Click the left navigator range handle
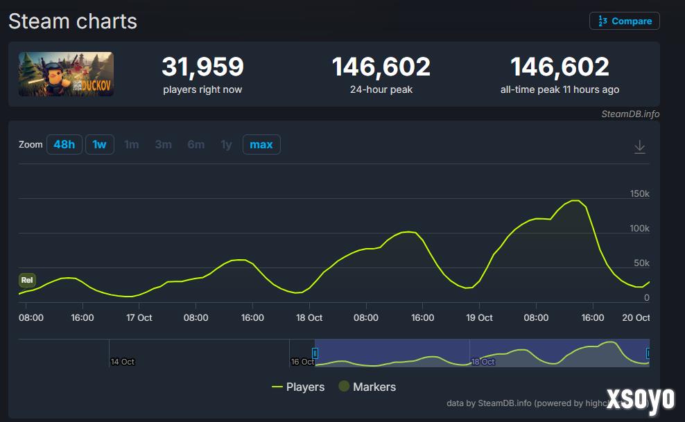Viewport: 685px width, 422px height. pos(315,353)
